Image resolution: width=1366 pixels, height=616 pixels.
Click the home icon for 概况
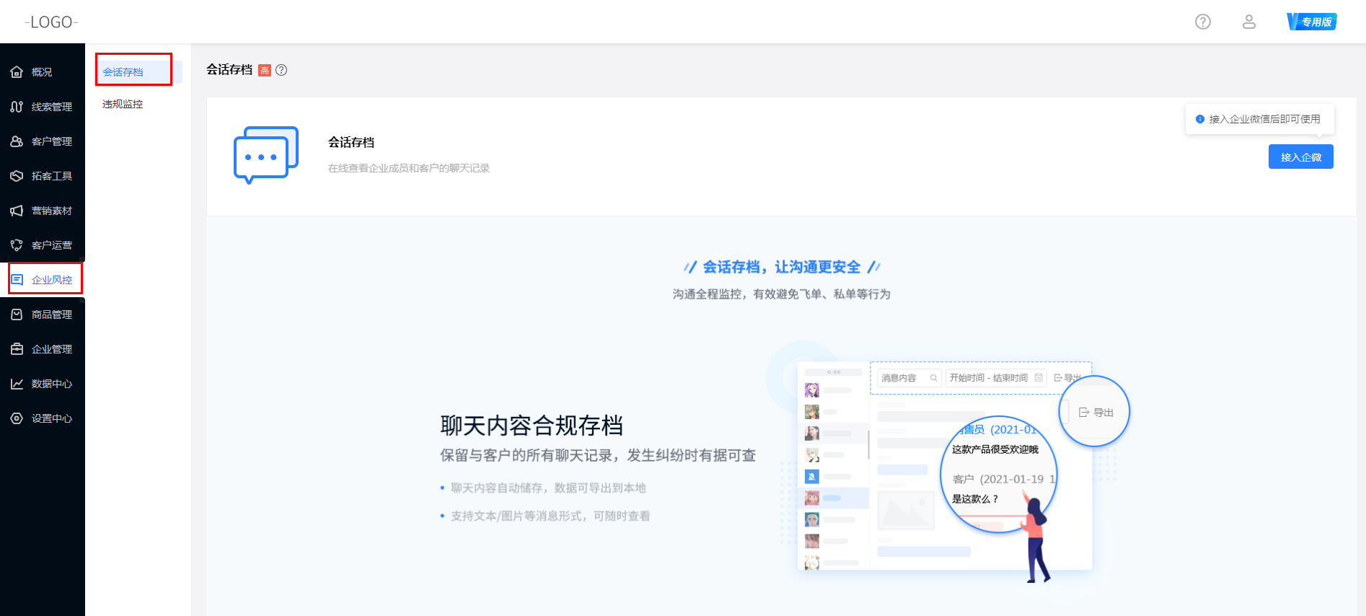(x=17, y=72)
